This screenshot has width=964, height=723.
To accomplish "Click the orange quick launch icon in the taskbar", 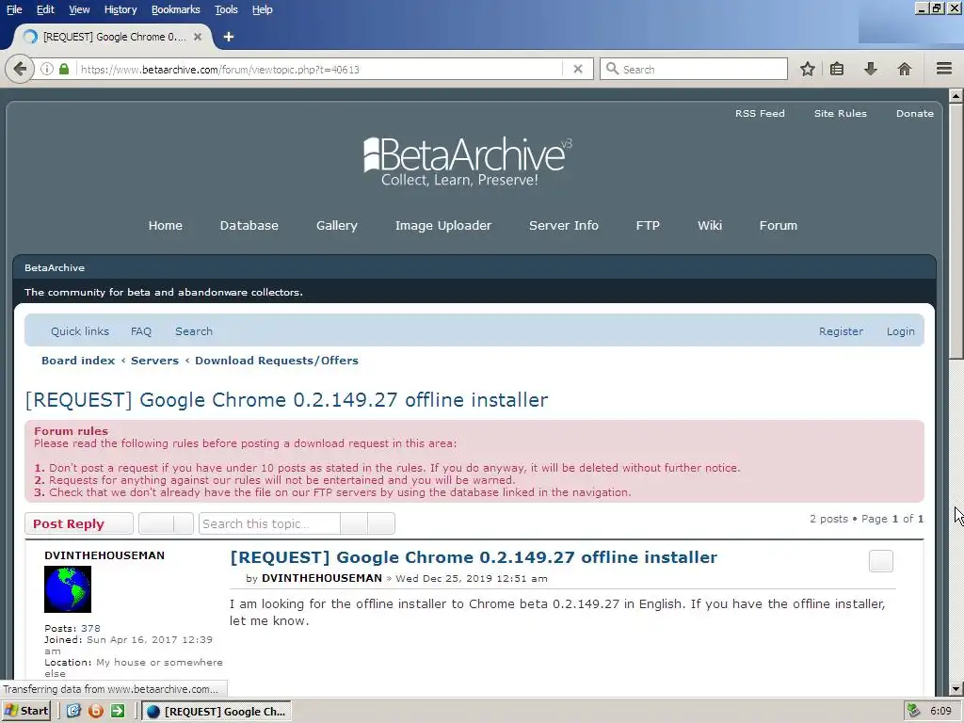I will 95,712.
